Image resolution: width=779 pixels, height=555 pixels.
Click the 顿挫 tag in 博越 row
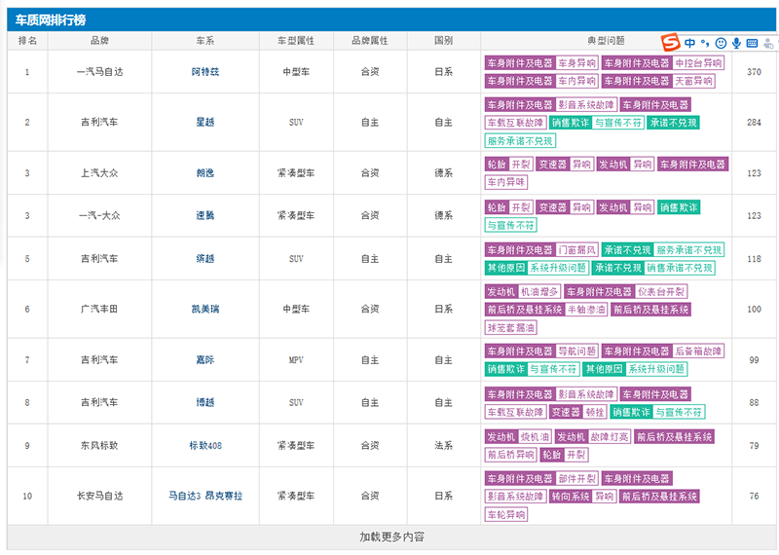[595, 412]
